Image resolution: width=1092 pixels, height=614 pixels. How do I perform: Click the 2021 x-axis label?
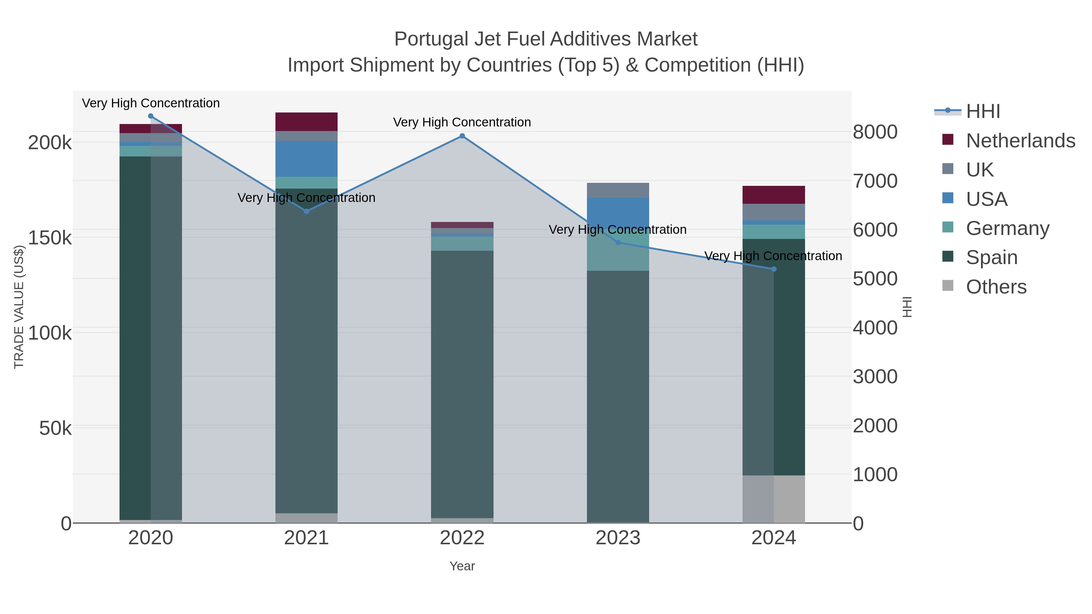click(306, 538)
